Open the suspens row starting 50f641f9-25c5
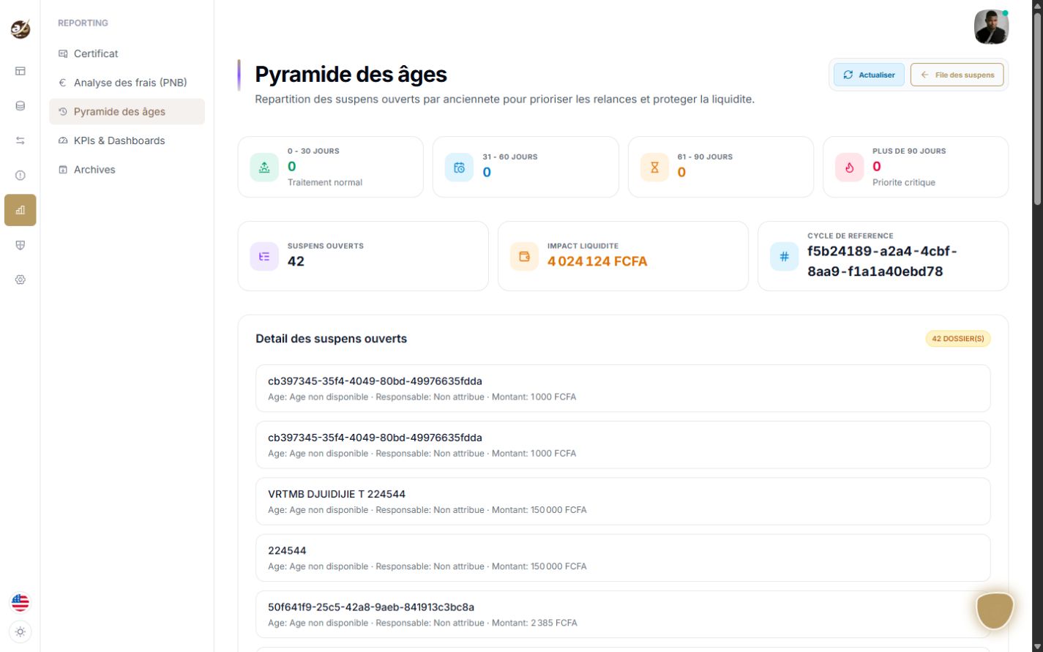1043x652 pixels. tap(623, 615)
